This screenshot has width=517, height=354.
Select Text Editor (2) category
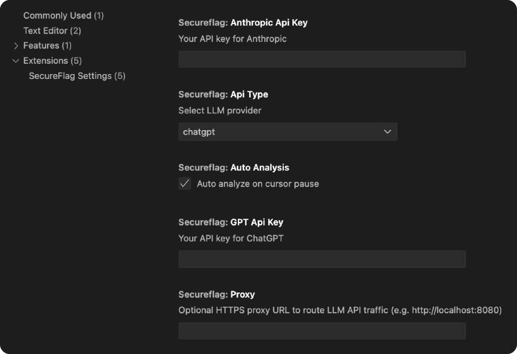point(52,31)
